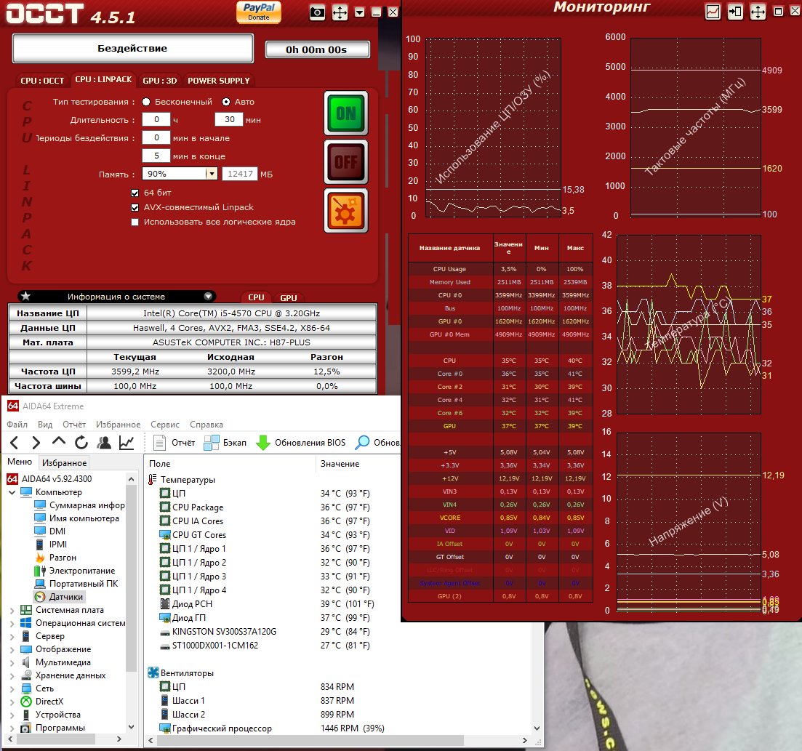Screen dimensions: 802x751
Task: Switch to AIDA64 Меню tab
Action: 20,462
